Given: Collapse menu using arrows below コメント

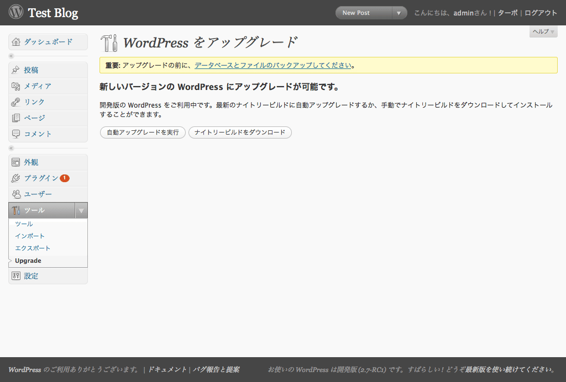Looking at the screenshot, I should click(x=11, y=148).
